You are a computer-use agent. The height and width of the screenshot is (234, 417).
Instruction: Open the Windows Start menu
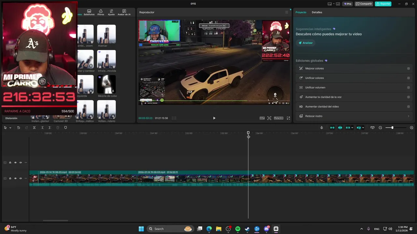point(141,229)
